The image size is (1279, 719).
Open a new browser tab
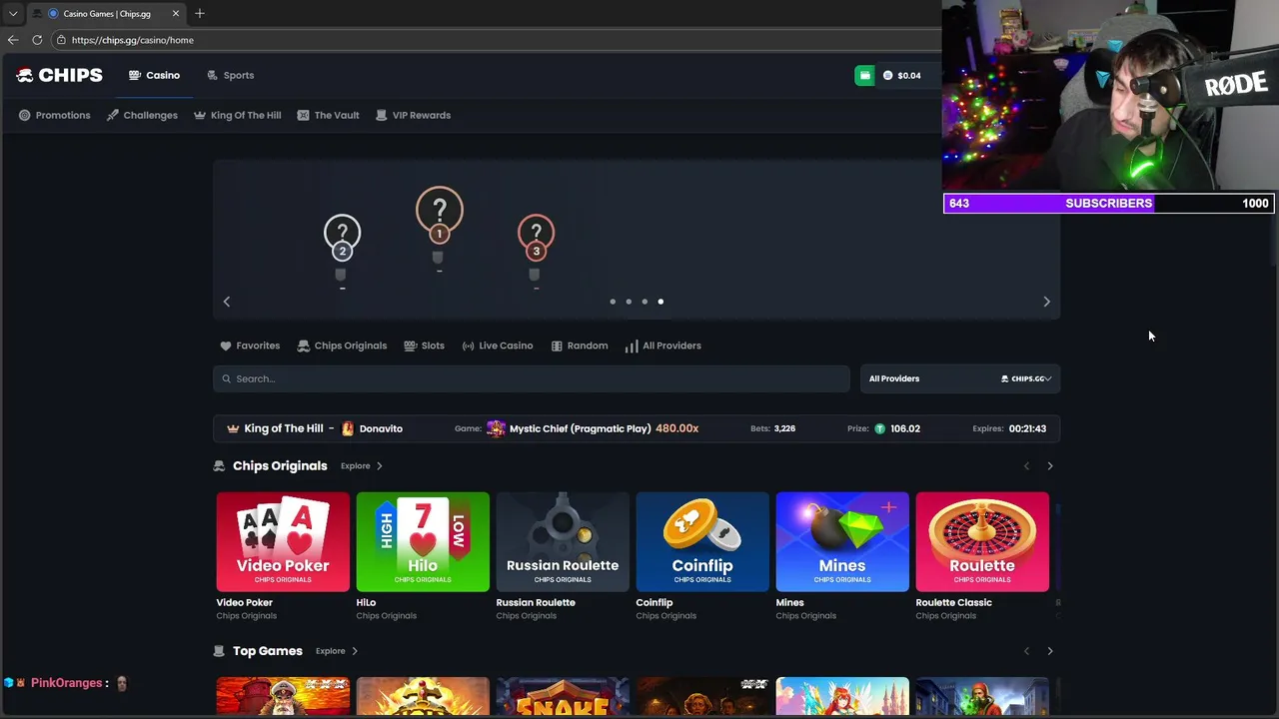200,13
